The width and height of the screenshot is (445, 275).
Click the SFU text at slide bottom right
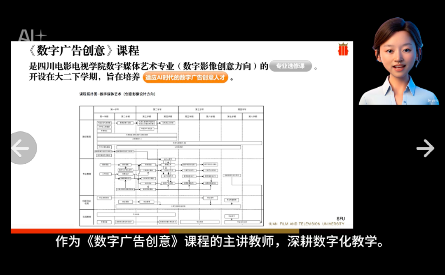[340, 219]
